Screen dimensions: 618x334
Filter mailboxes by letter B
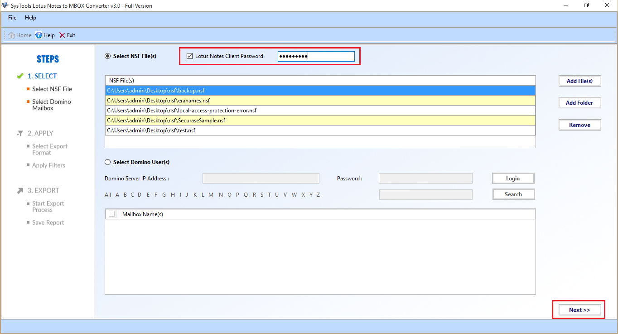(125, 195)
